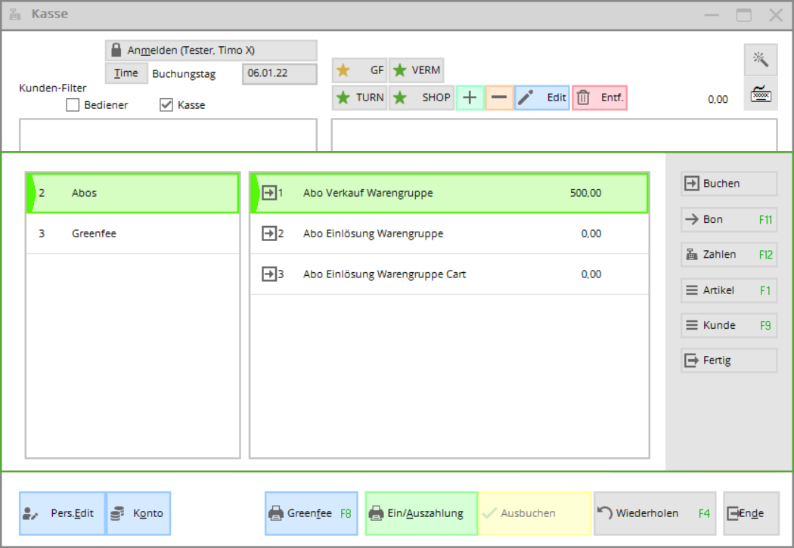Click the Edit pencil button

coord(542,98)
